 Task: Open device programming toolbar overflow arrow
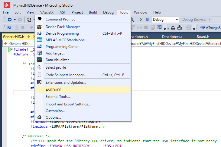point(194,29)
